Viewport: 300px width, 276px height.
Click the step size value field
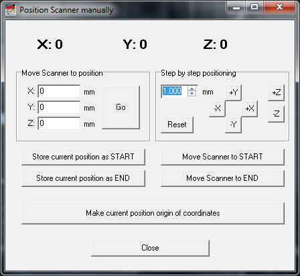(x=175, y=91)
